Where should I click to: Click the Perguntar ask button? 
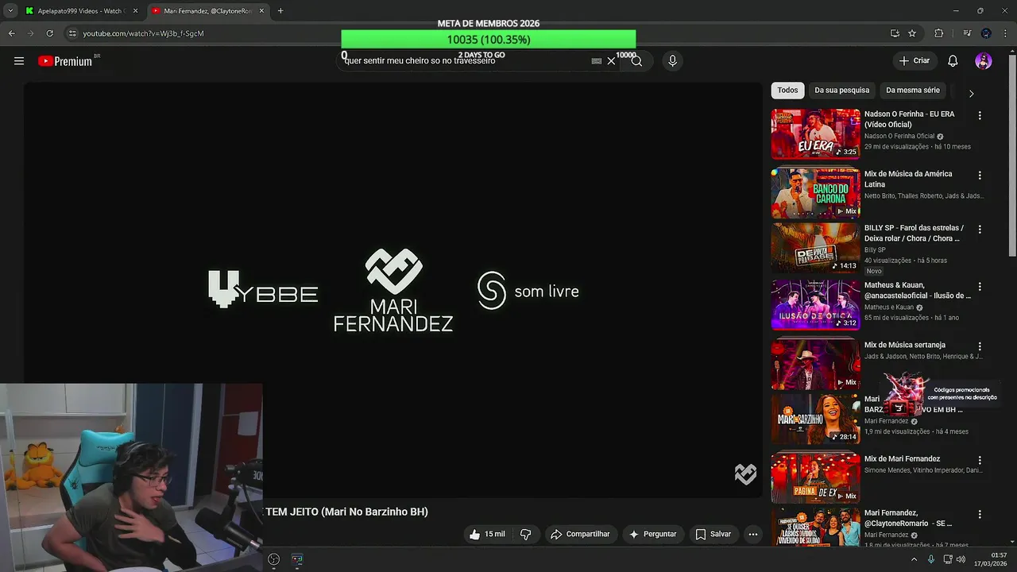[652, 535]
